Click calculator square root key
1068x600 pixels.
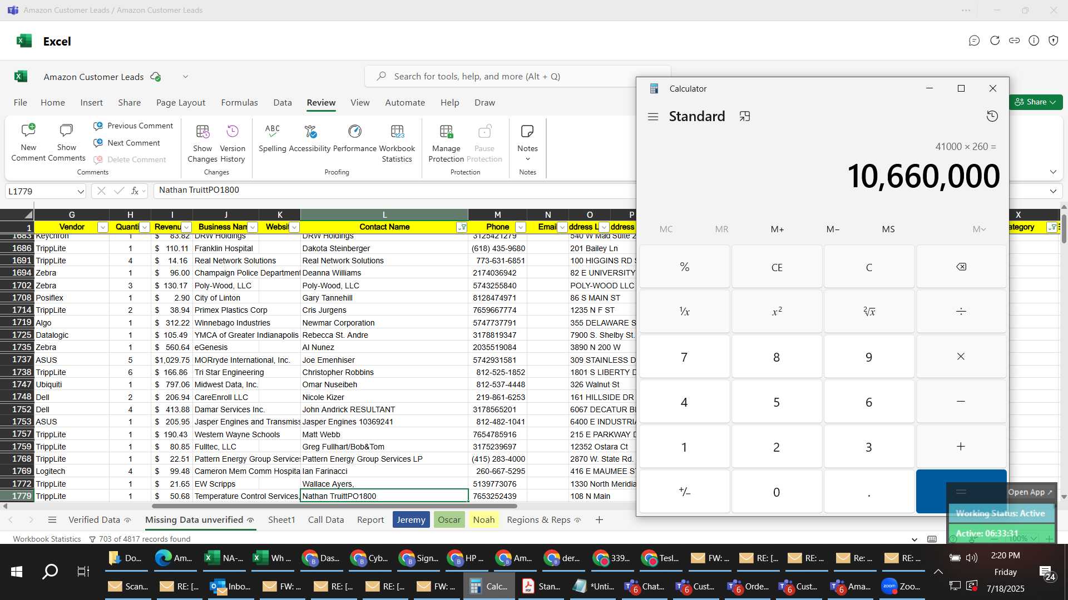pos(869,312)
